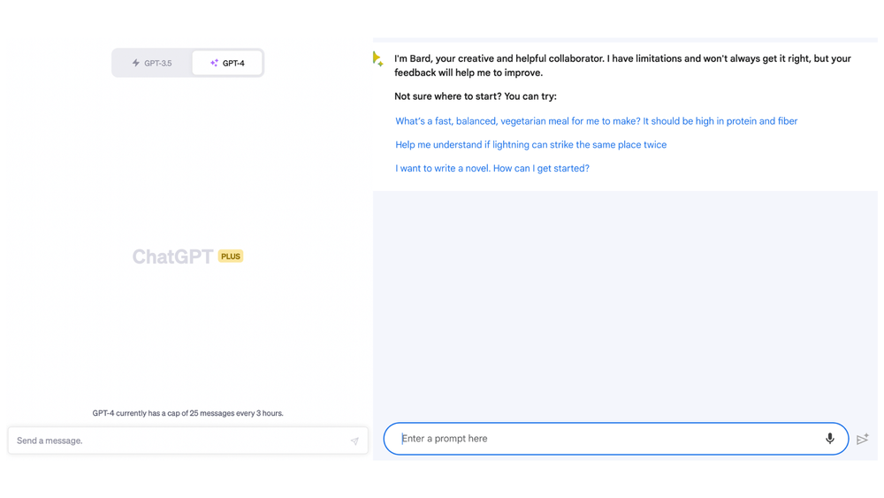Click the purple sparkle icon beside GPT-4
The image size is (884, 498).
coord(214,64)
